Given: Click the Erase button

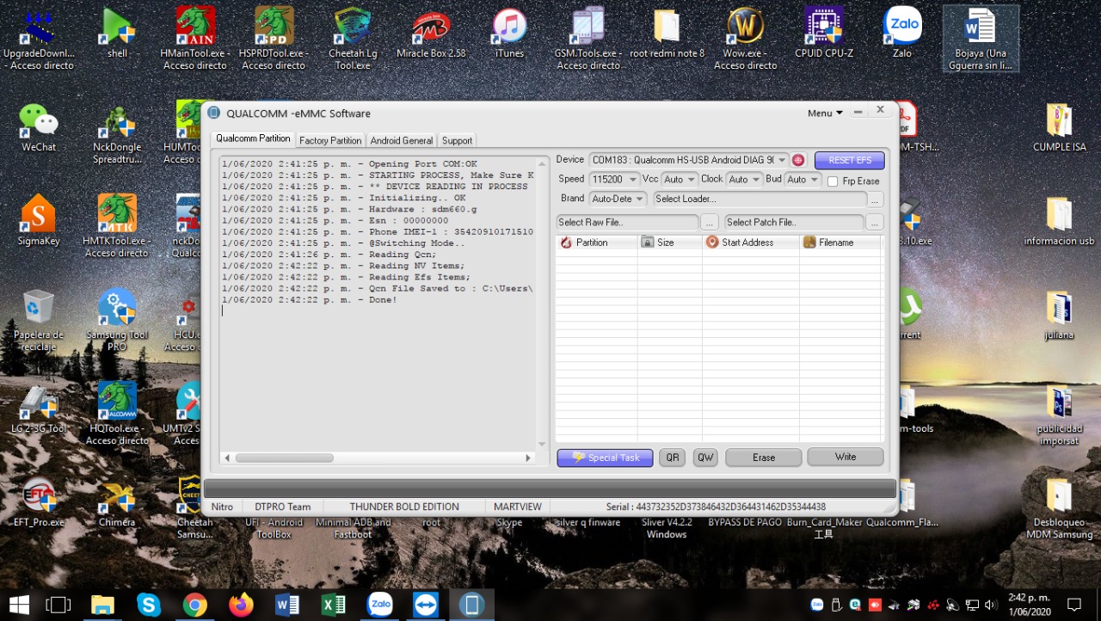Looking at the screenshot, I should 764,458.
